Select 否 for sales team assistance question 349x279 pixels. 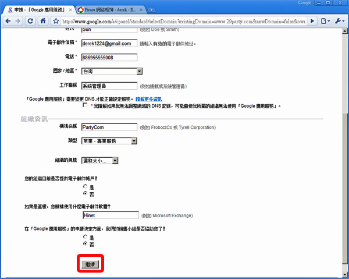click(x=85, y=244)
